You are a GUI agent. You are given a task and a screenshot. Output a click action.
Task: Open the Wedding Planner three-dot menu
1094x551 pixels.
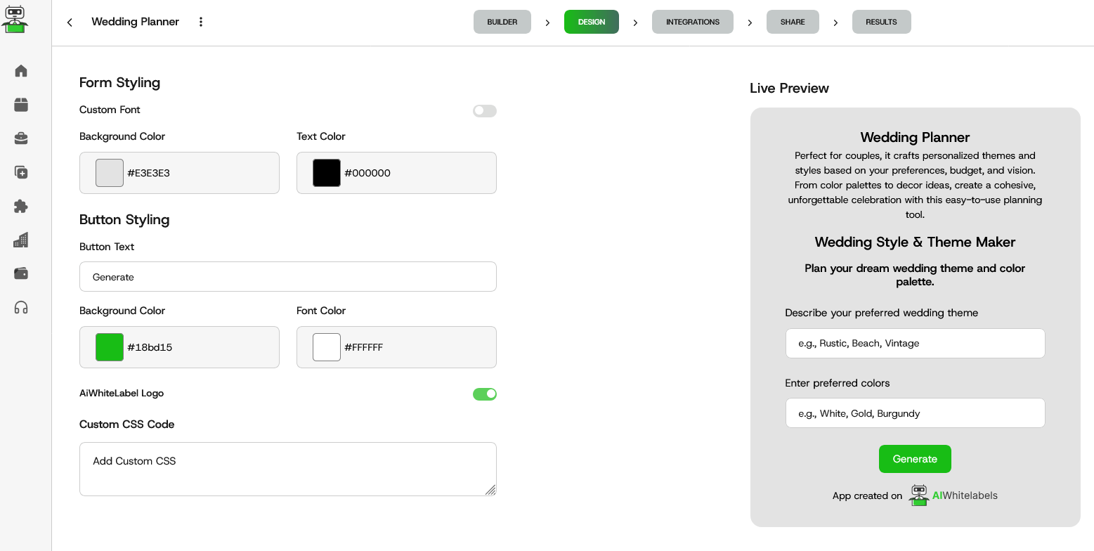[201, 22]
